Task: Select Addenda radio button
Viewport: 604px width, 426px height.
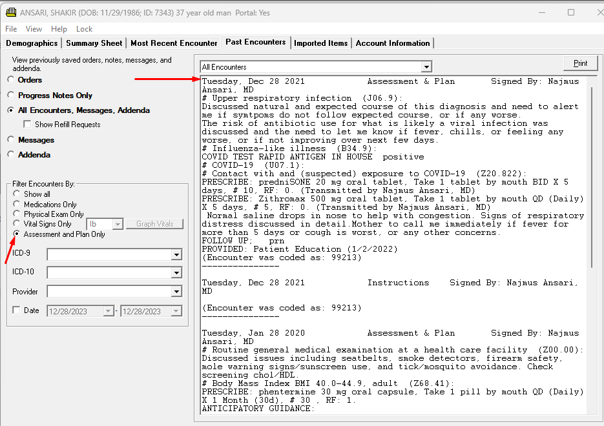Action: point(10,155)
